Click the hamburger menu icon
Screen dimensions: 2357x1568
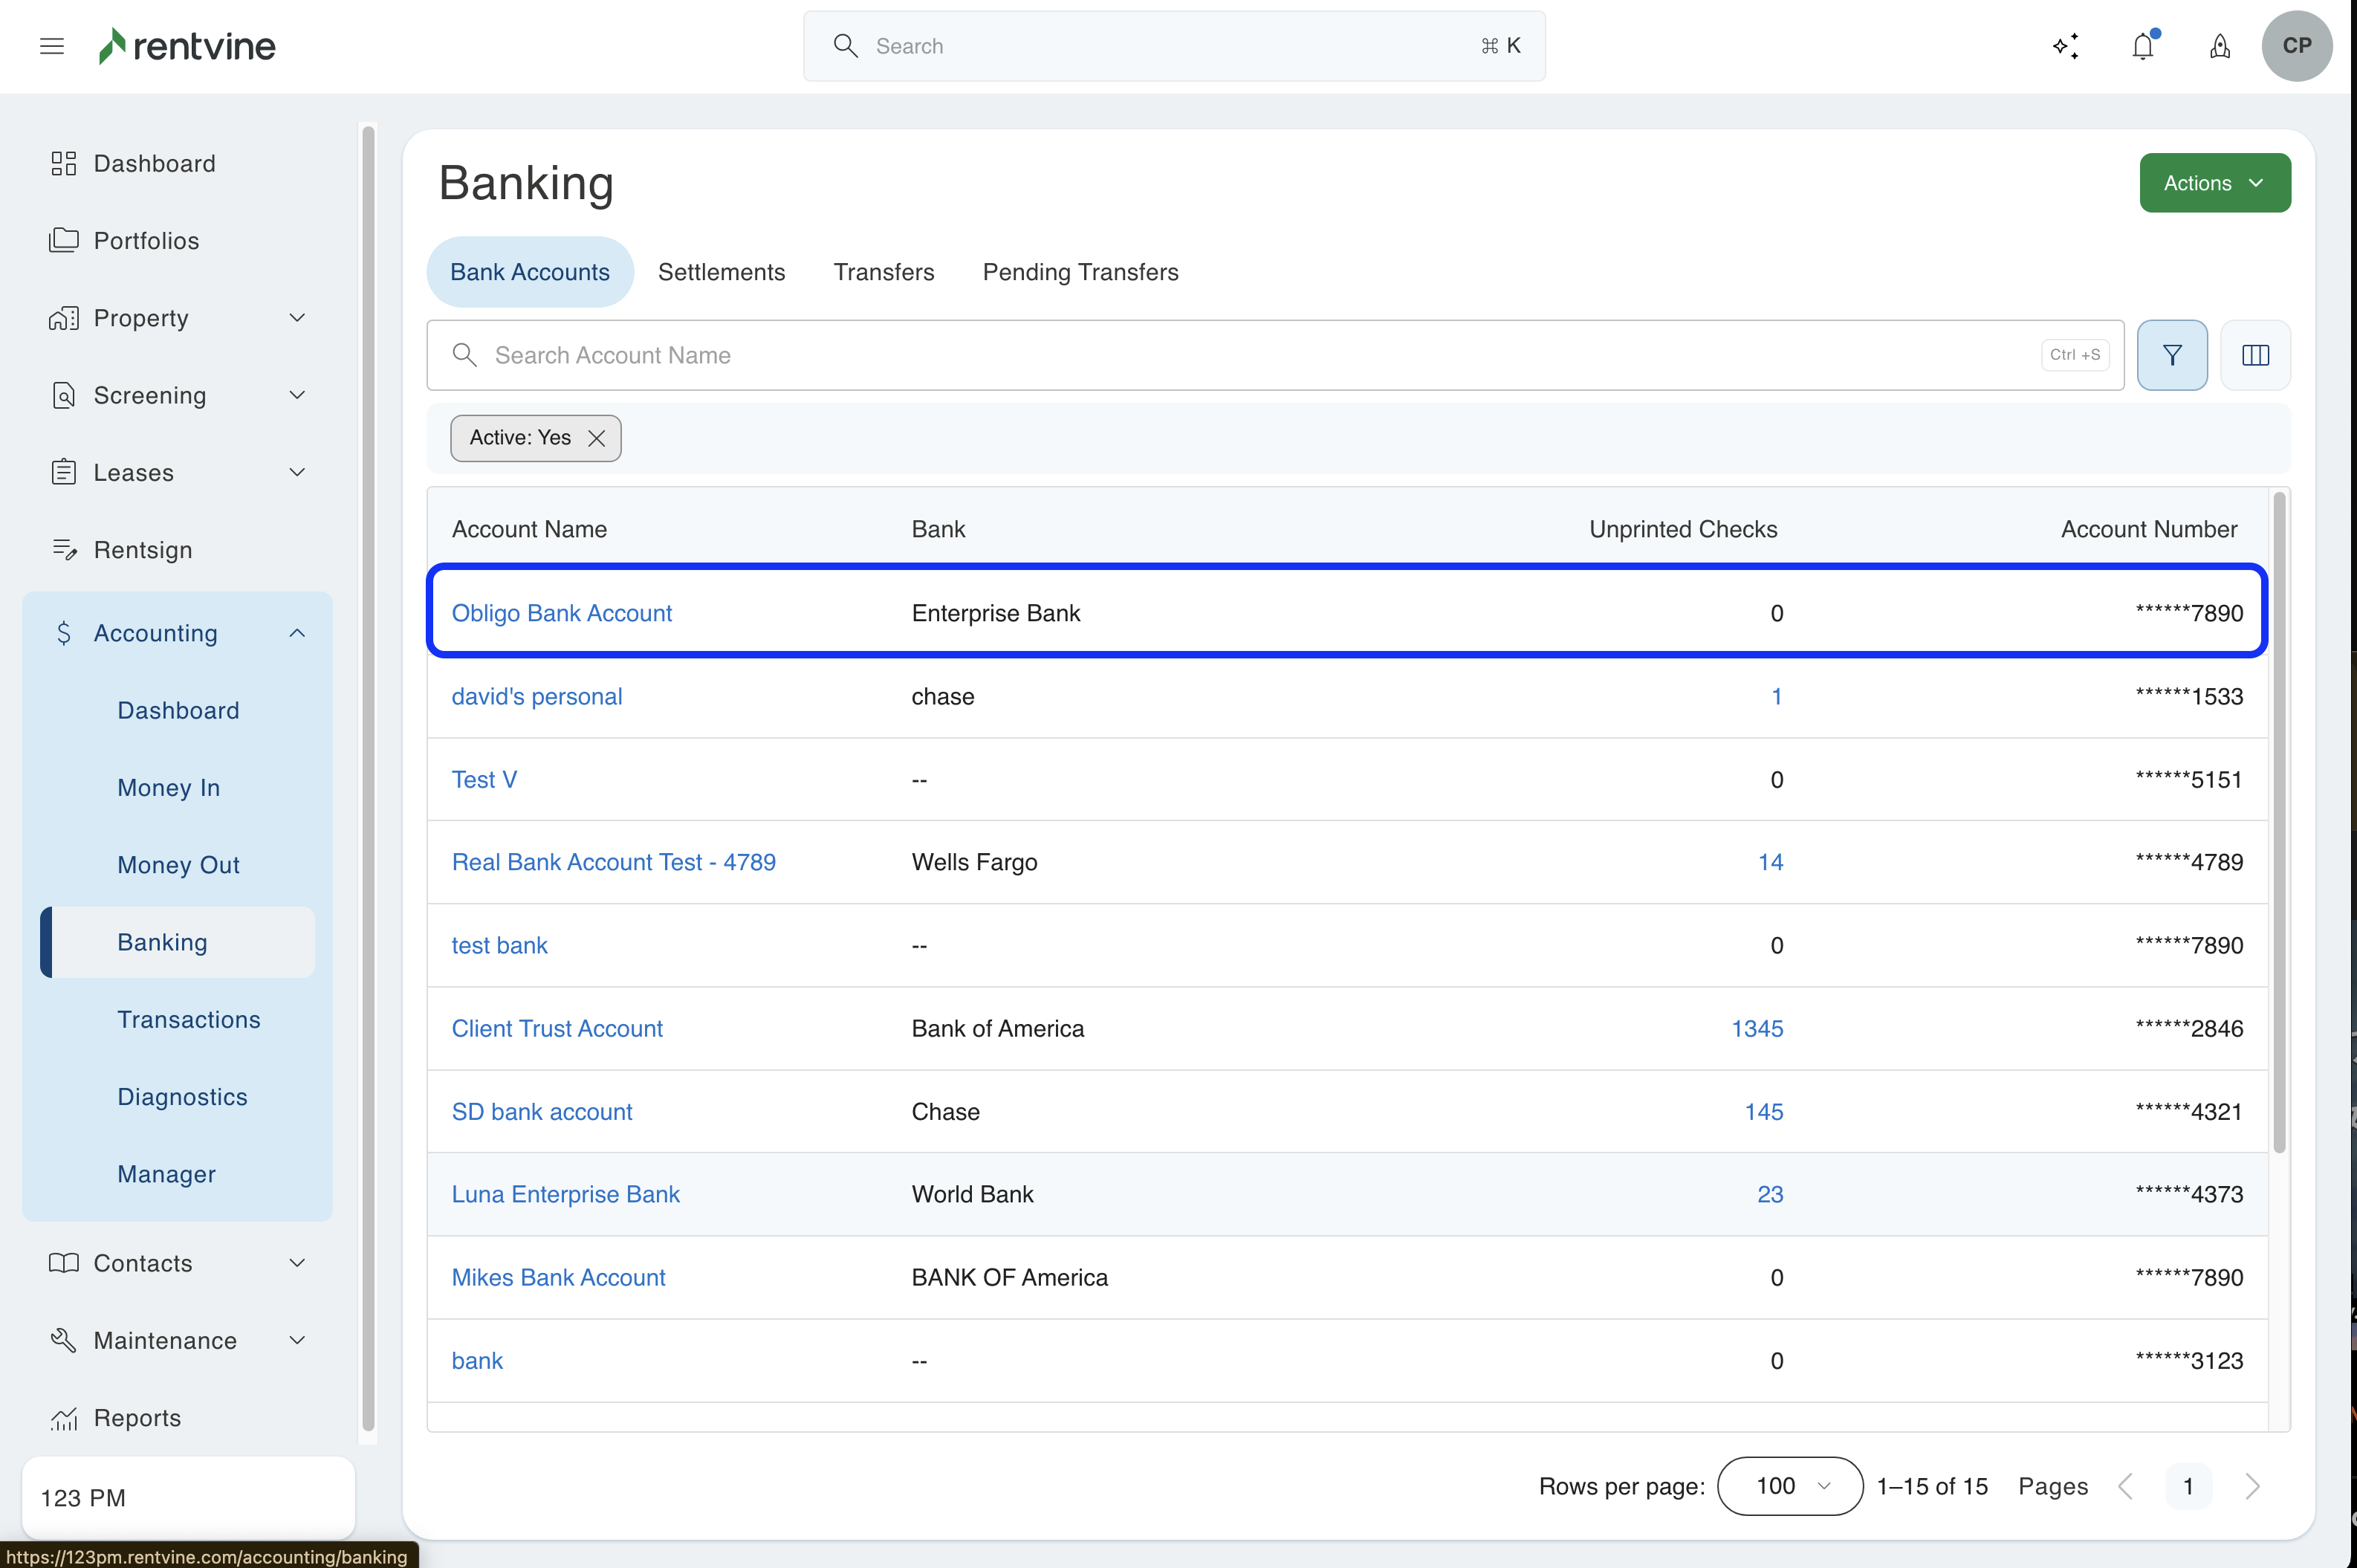point(52,46)
